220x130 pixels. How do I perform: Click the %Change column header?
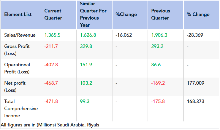(126, 15)
